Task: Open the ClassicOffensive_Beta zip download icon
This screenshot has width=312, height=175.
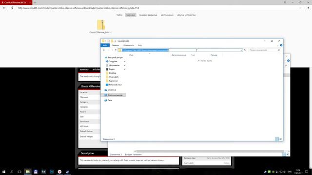Action: 101,25
